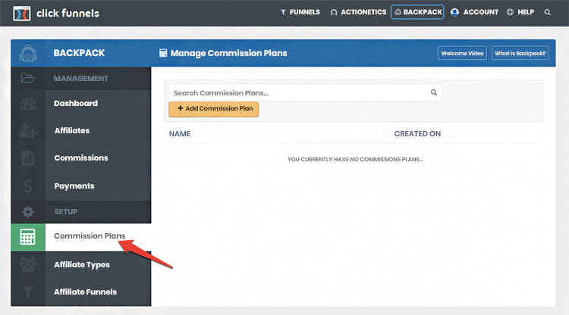This screenshot has width=569, height=315.
Task: Click the Management folder icon
Action: click(x=28, y=78)
